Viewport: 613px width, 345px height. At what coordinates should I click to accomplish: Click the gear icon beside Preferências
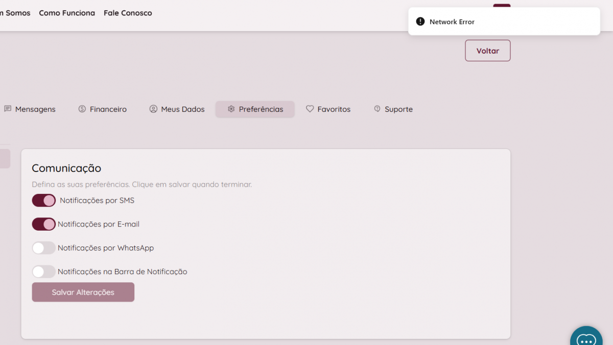tap(231, 109)
